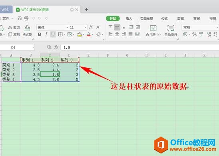Select cell containing 系列 1

point(31,60)
